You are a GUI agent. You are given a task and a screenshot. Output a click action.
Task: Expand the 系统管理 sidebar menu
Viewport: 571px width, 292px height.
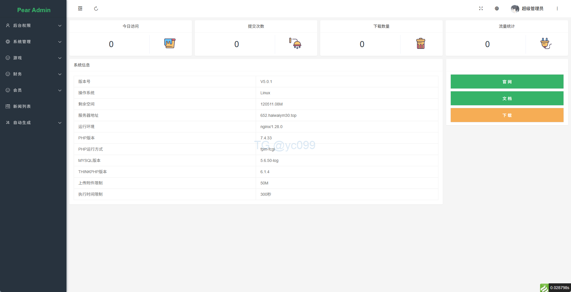pos(33,42)
